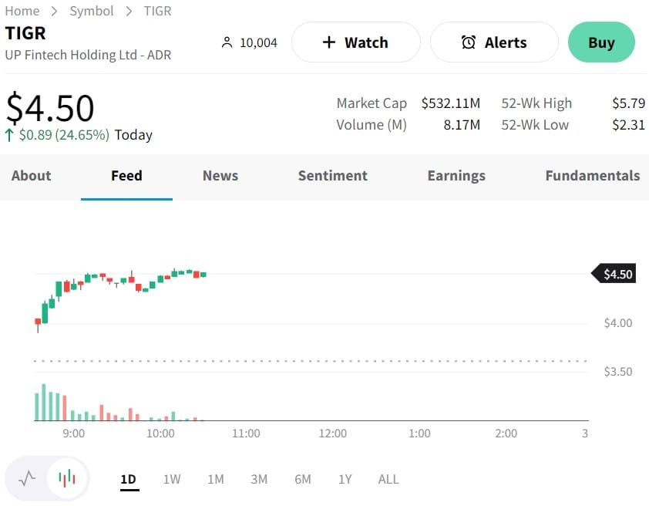This screenshot has height=506, width=649.
Task: Click the 10:00 marker on chart axis
Action: click(160, 433)
